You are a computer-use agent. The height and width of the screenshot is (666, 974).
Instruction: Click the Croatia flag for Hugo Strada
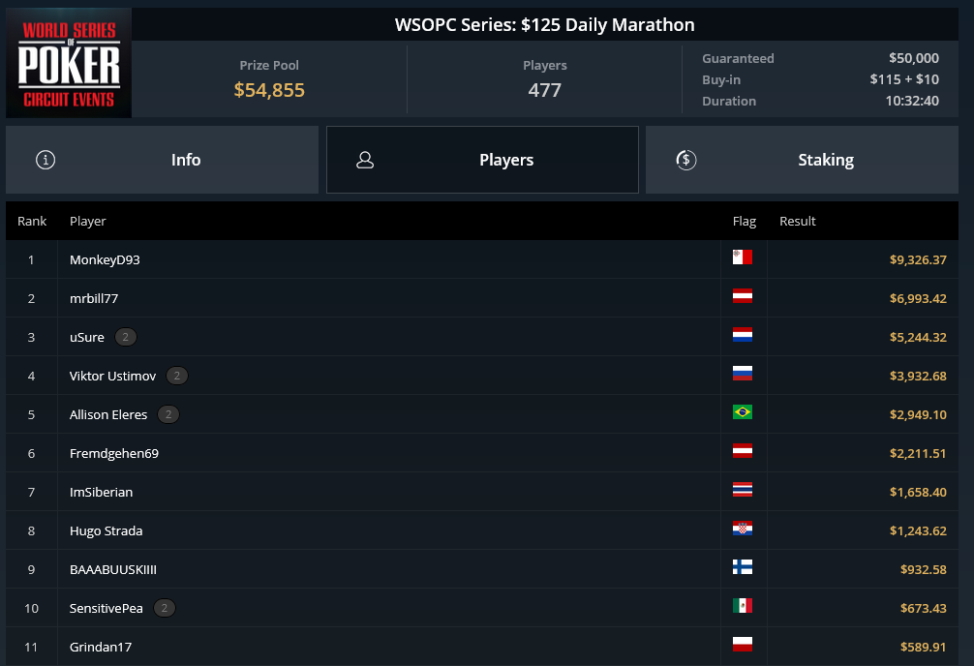point(743,529)
